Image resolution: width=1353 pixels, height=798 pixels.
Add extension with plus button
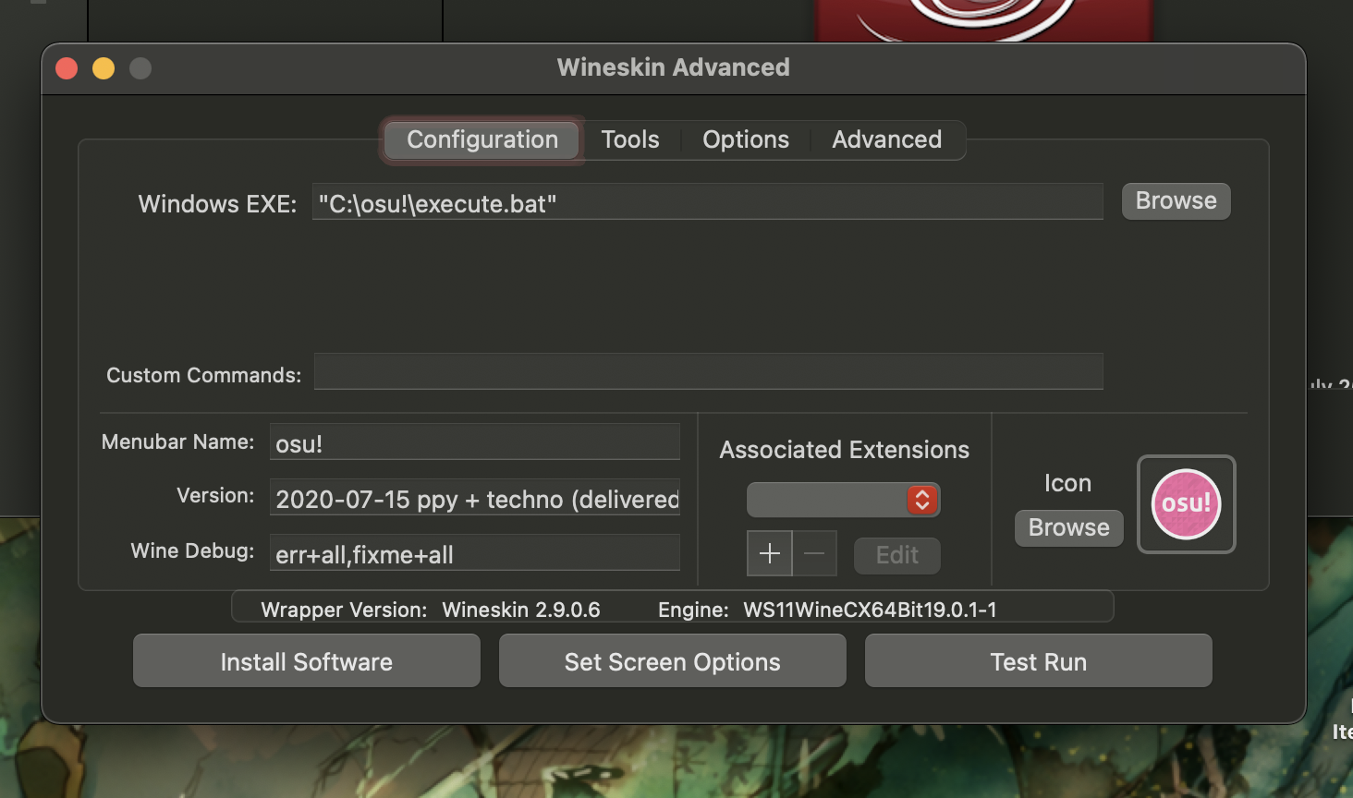pyautogui.click(x=770, y=553)
